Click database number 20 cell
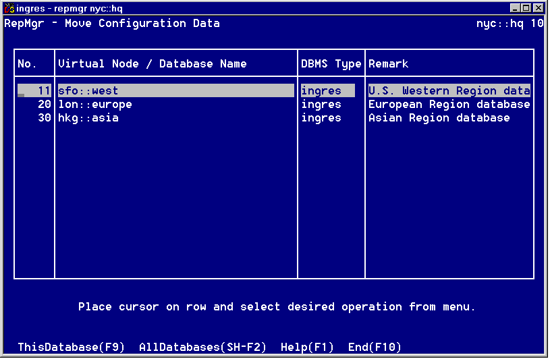 point(45,105)
